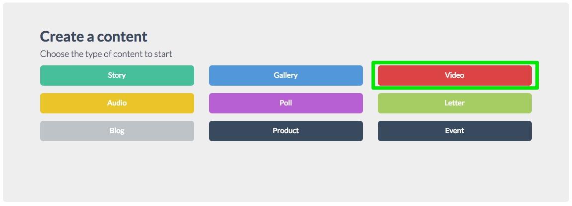Choose Product as content type
This screenshot has width=572, height=206.
coord(286,131)
